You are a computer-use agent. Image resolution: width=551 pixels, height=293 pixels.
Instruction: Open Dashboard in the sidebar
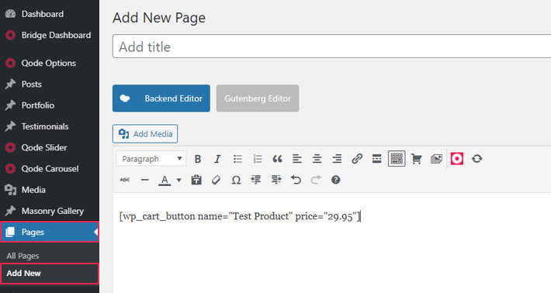[43, 14]
